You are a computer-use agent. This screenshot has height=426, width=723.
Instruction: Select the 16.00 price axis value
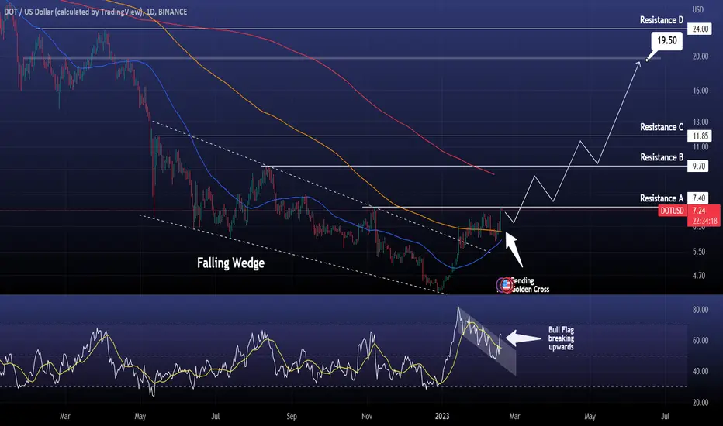[700, 91]
